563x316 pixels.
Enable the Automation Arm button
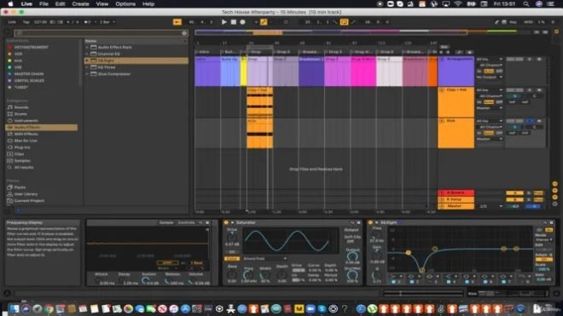(264, 22)
